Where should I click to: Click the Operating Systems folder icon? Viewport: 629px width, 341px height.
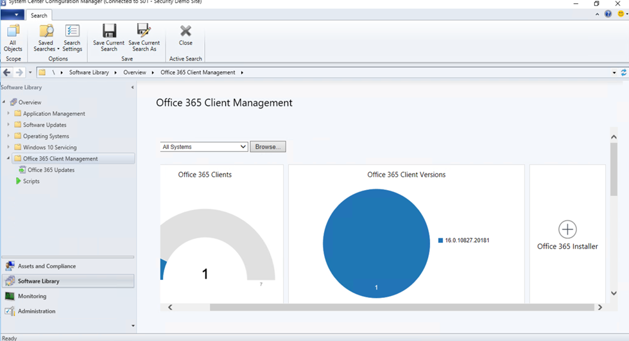pyautogui.click(x=18, y=136)
